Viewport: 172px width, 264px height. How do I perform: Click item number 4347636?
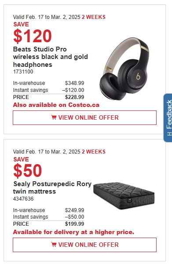pyautogui.click(x=23, y=199)
